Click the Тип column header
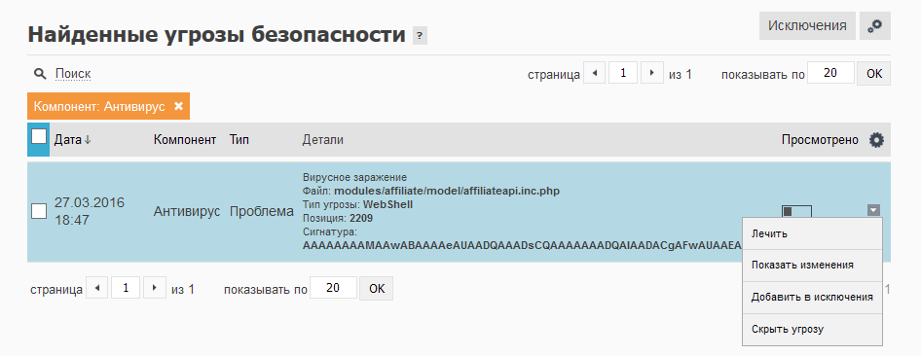This screenshot has height=356, width=921. tap(239, 140)
